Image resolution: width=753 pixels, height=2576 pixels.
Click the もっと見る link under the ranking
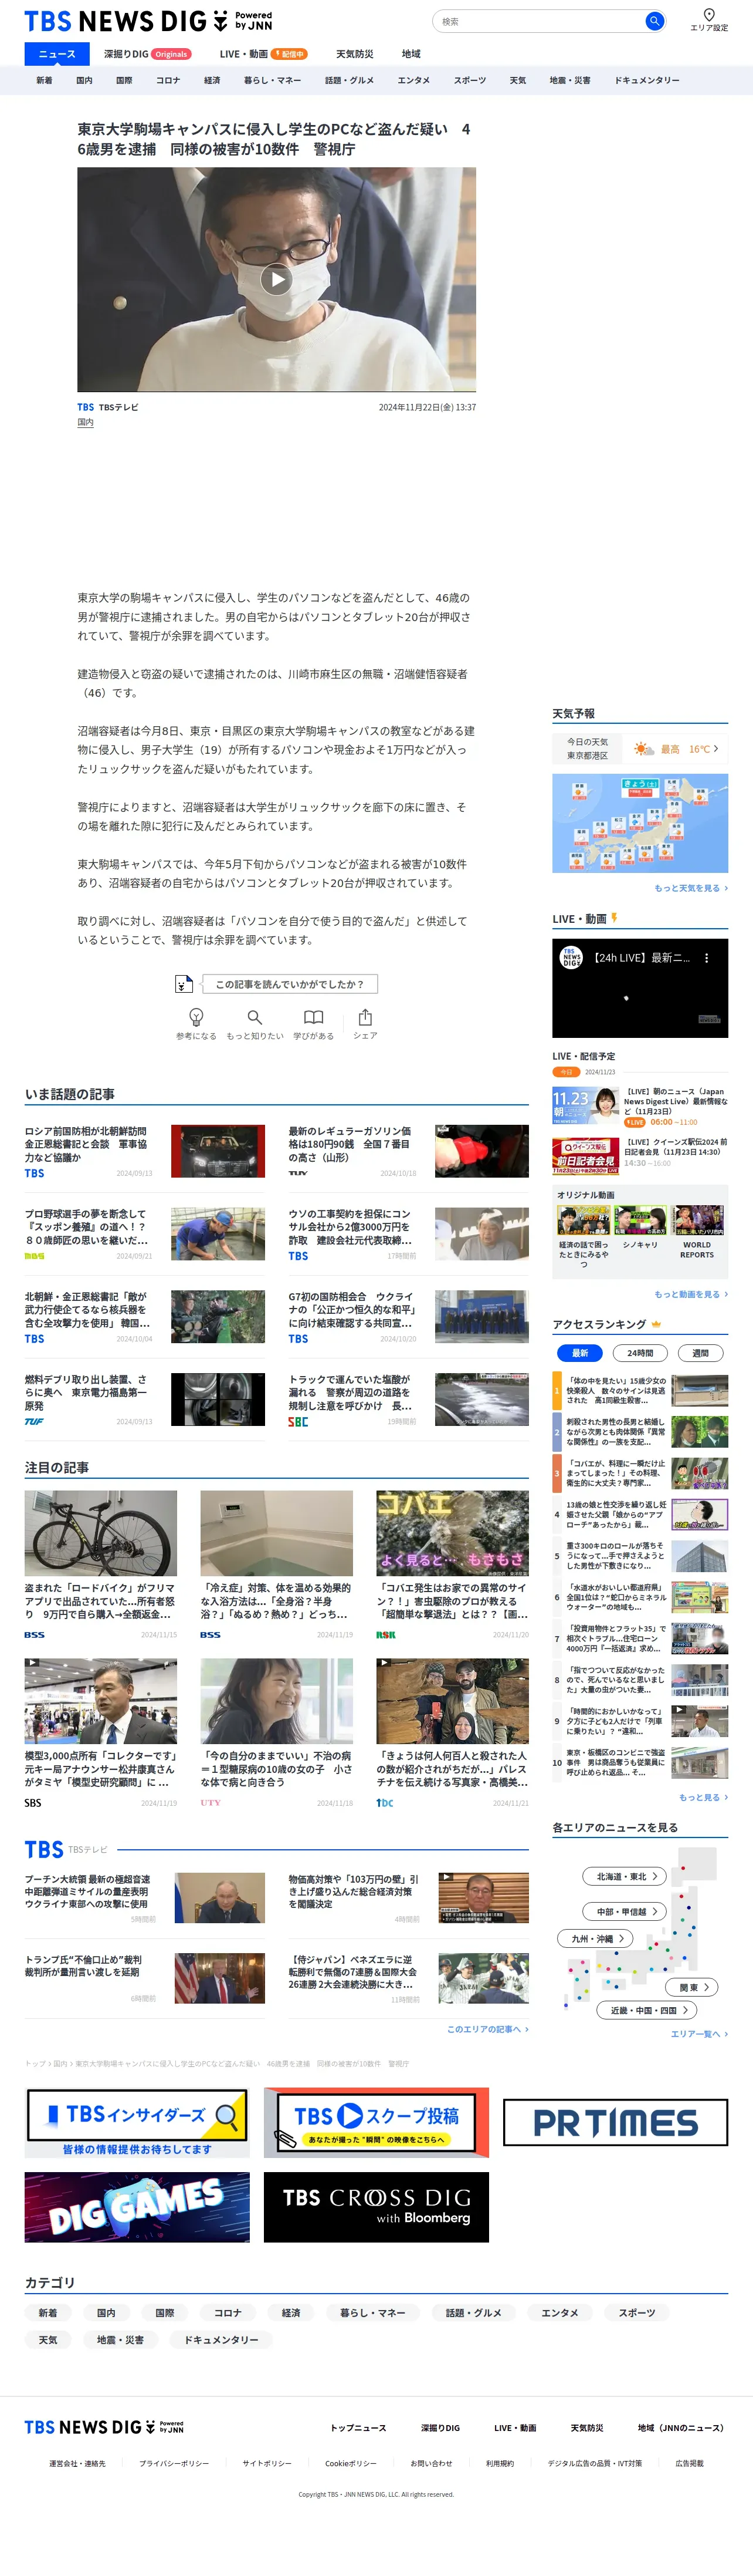[x=703, y=1797]
